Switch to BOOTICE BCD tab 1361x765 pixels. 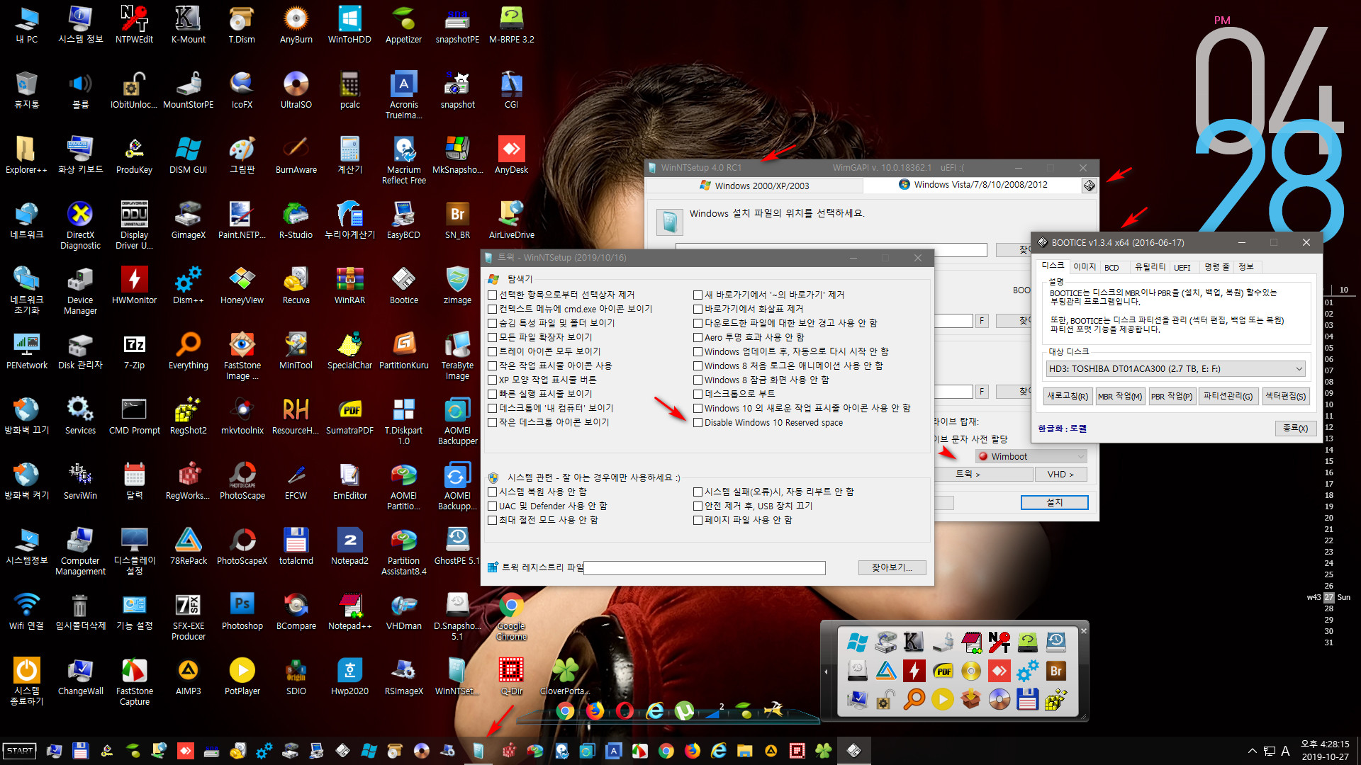[1111, 267]
